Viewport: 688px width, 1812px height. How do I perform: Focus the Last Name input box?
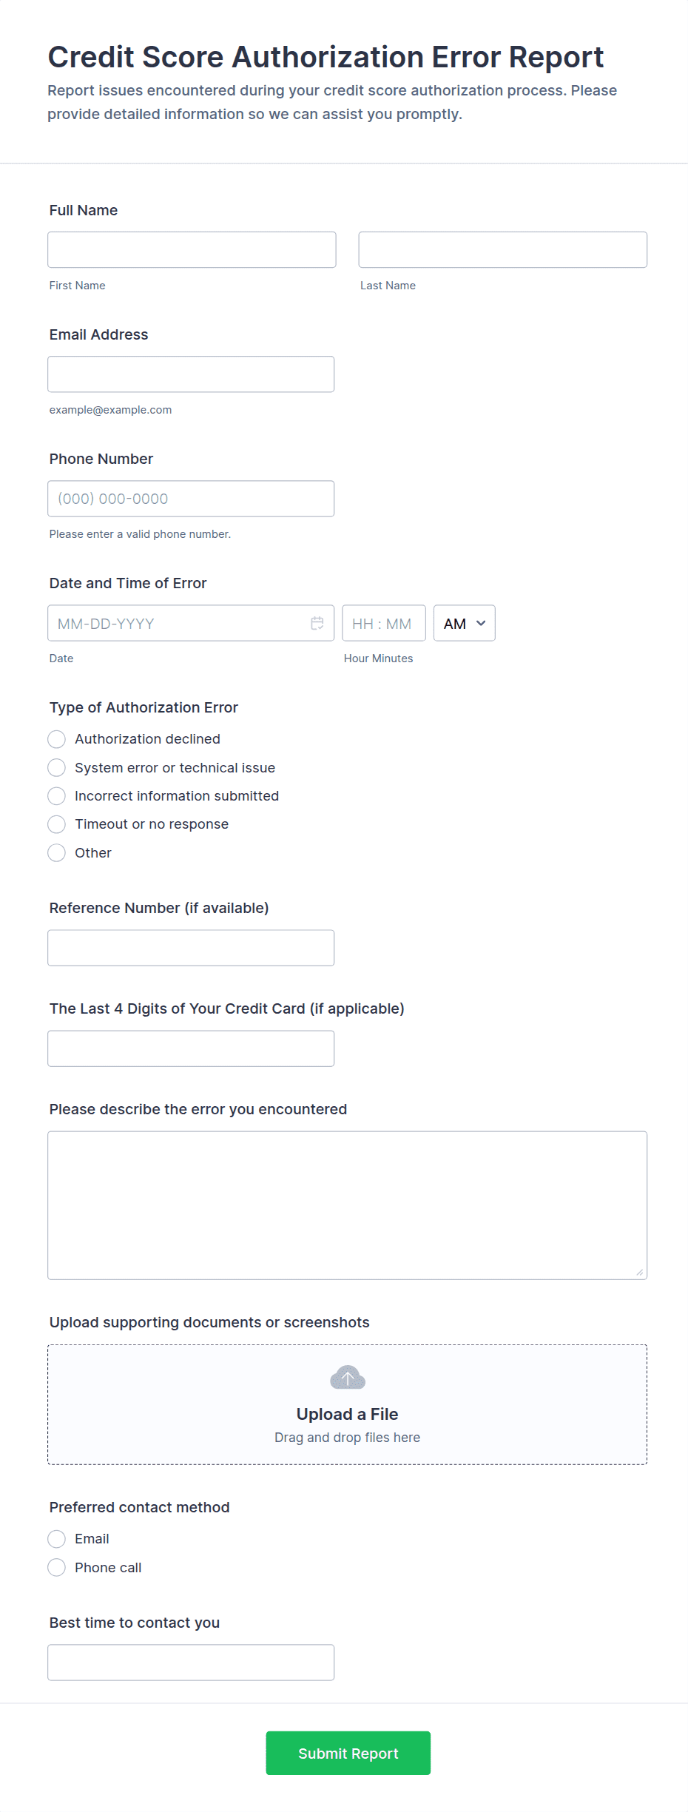click(x=503, y=249)
